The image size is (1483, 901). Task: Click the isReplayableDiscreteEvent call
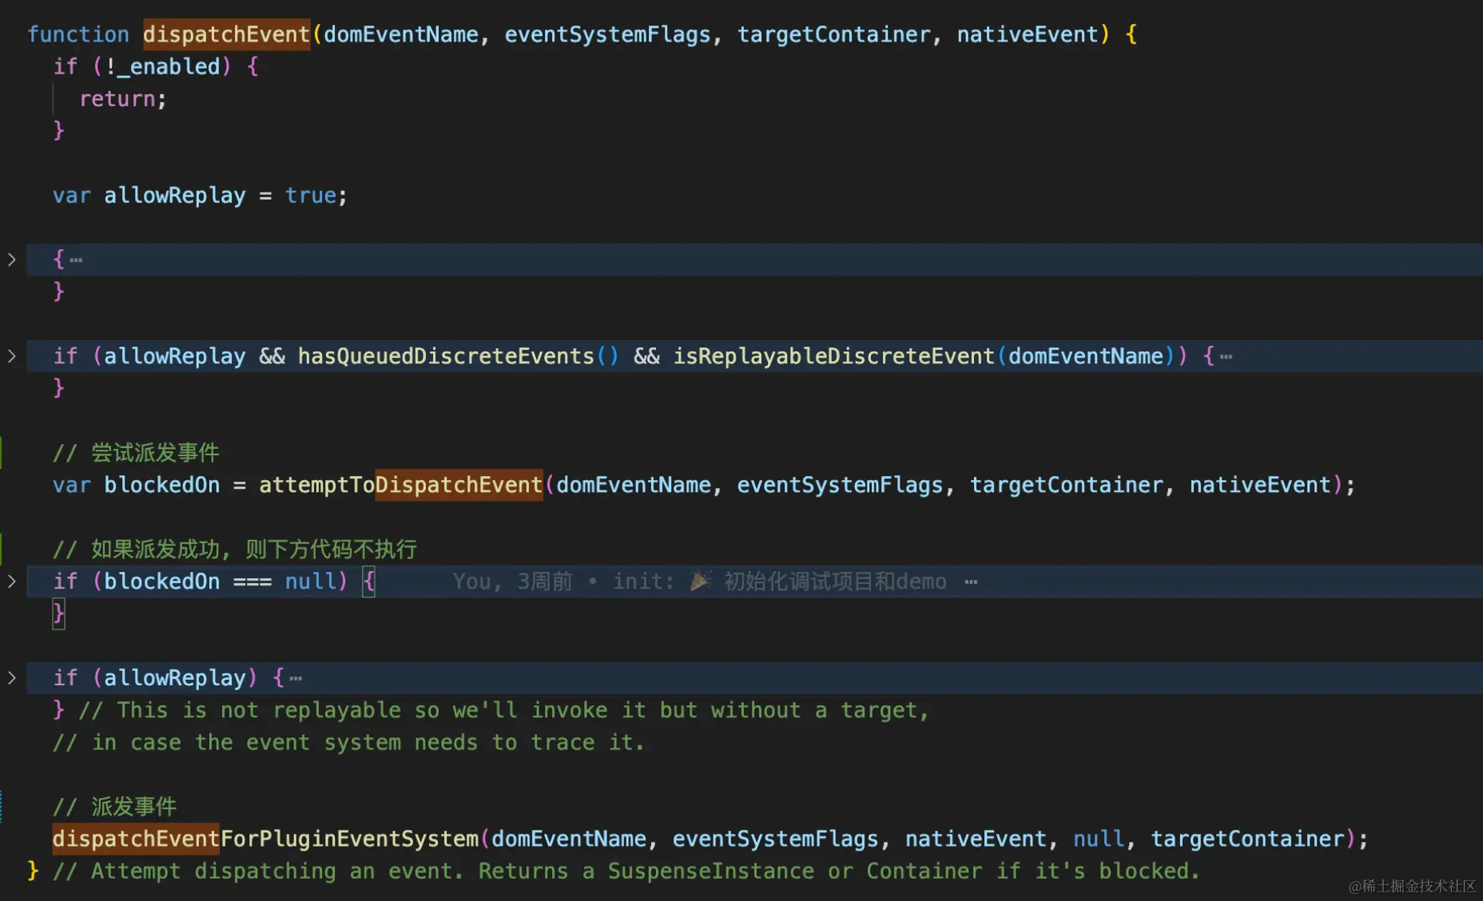[x=833, y=356]
